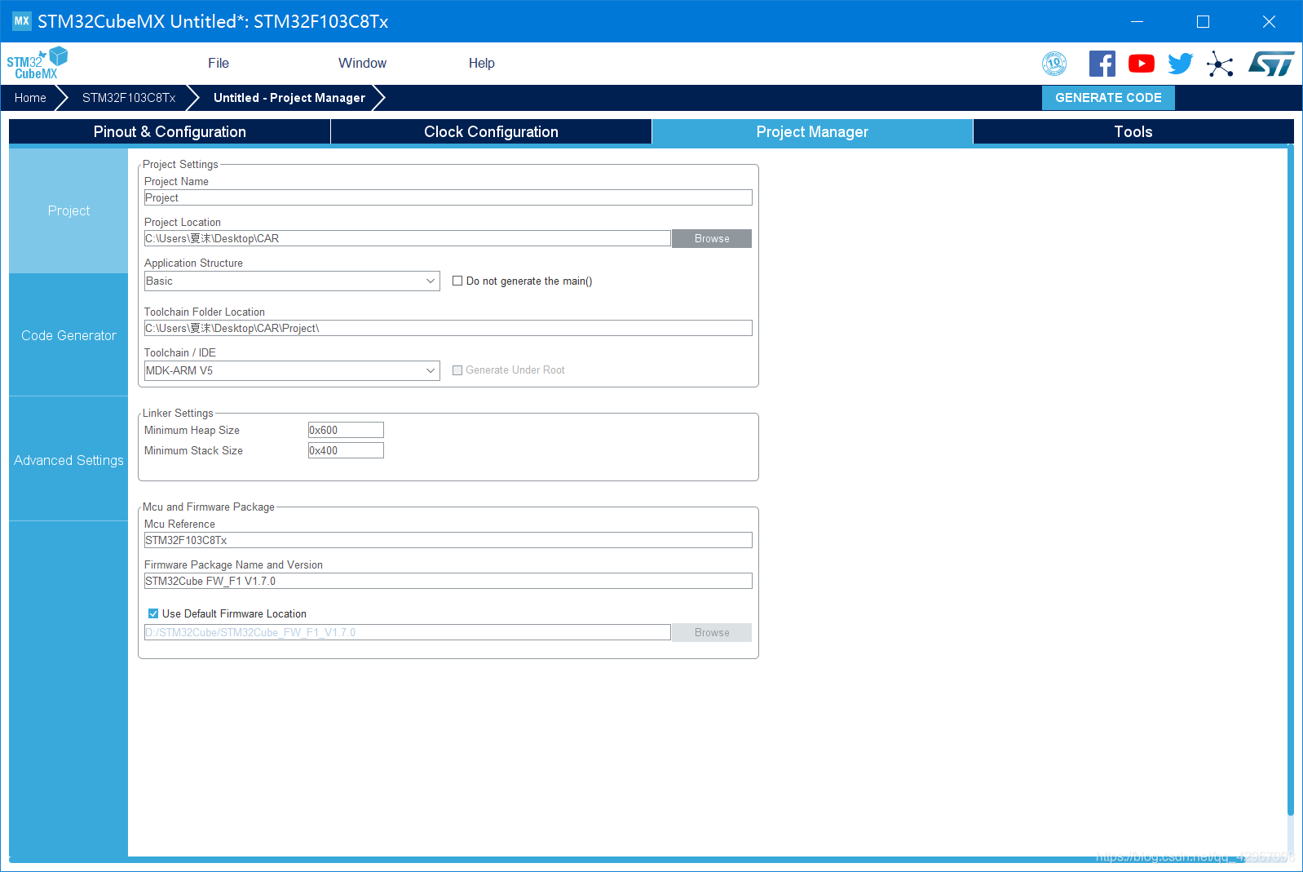The height and width of the screenshot is (872, 1303).
Task: Click the MX title bar app icon
Action: [22, 21]
